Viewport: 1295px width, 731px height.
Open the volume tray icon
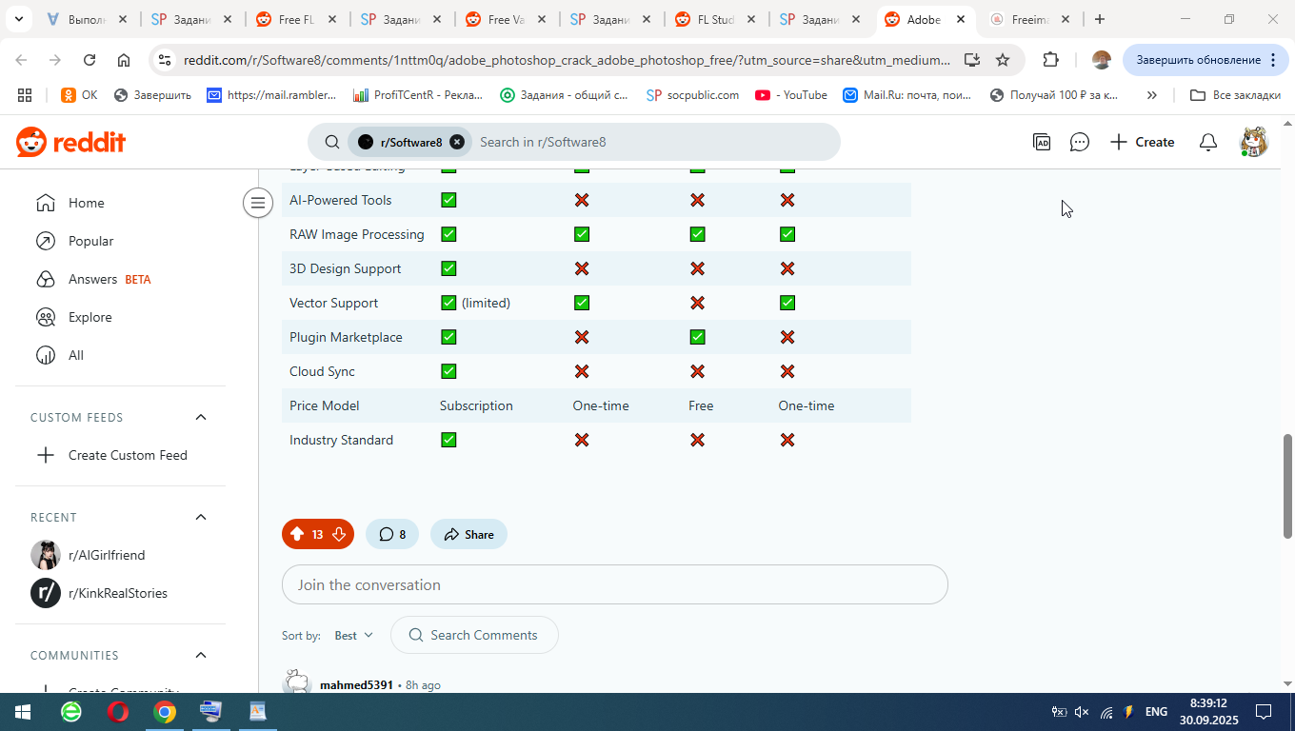tap(1082, 712)
